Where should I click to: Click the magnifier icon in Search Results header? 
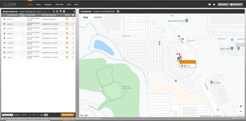coord(54,12)
